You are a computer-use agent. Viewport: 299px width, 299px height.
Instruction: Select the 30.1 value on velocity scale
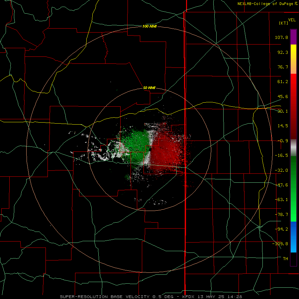[x=283, y=111]
